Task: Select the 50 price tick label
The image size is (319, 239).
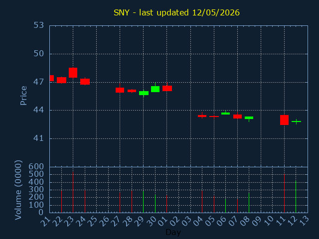Action: pyautogui.click(x=39, y=54)
